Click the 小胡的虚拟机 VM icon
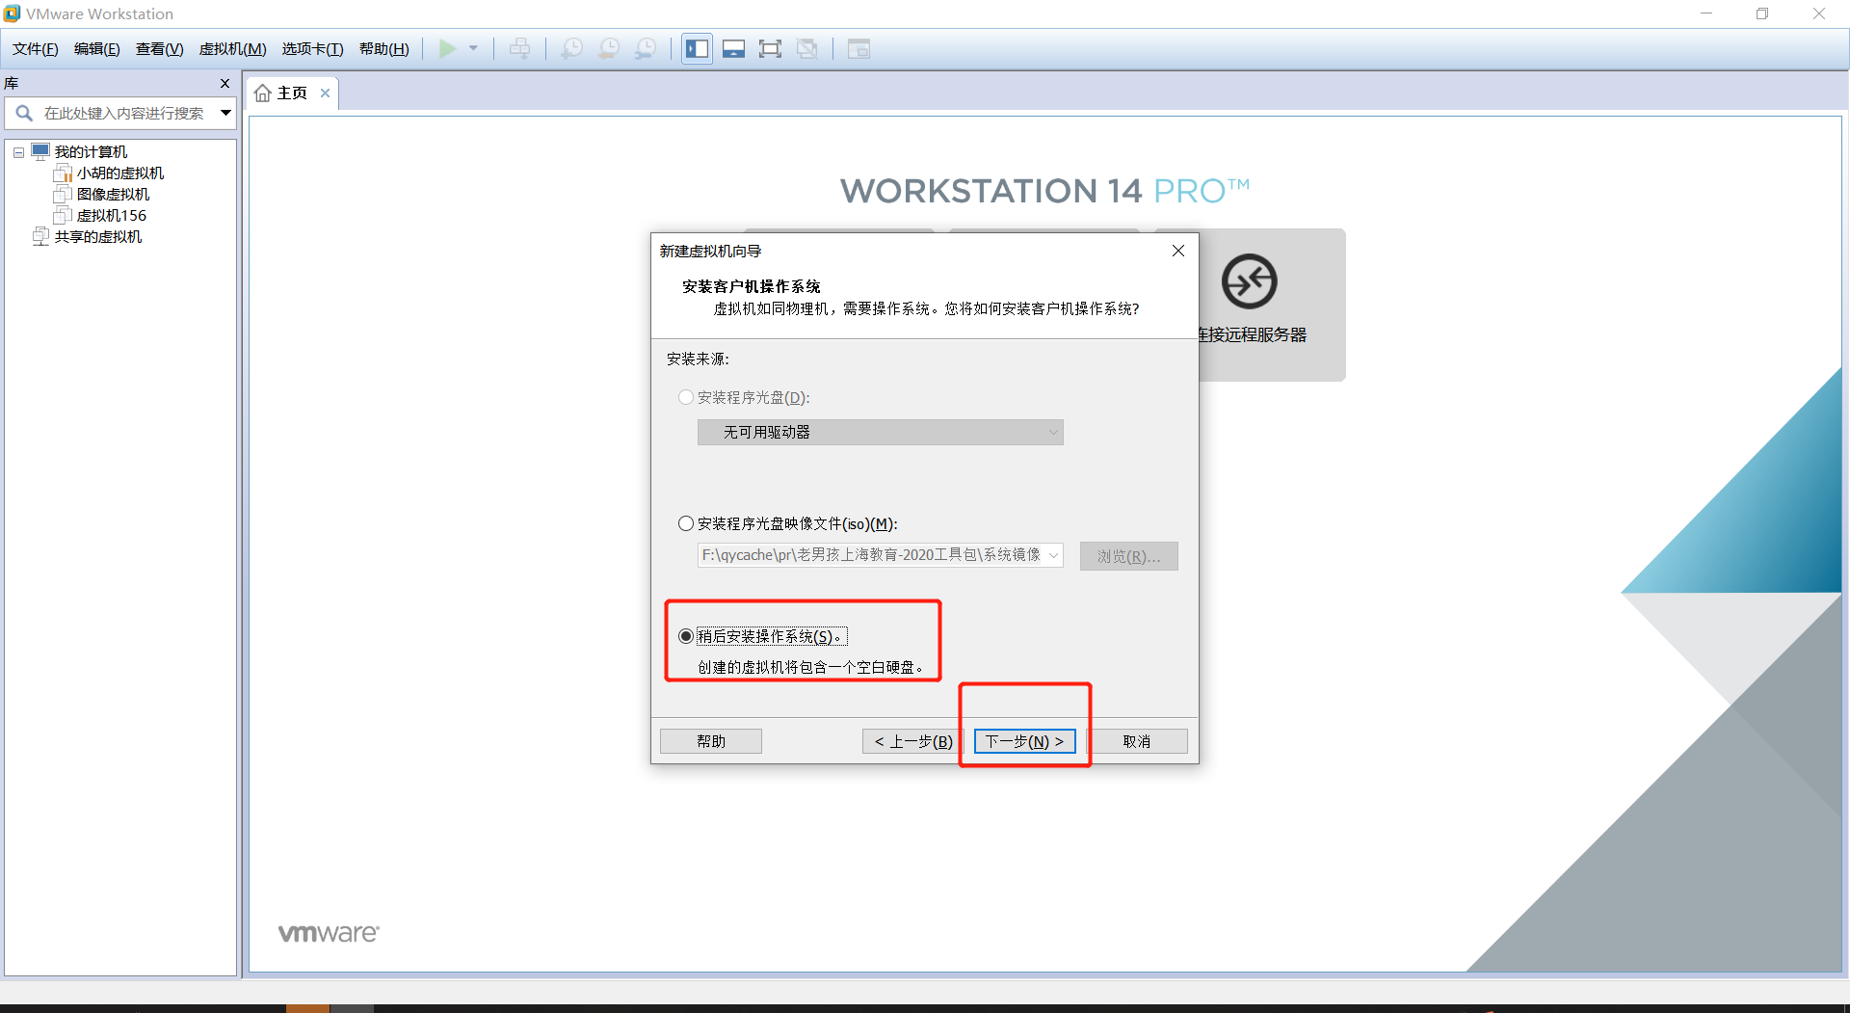Viewport: 1850px width, 1013px height. tap(63, 173)
